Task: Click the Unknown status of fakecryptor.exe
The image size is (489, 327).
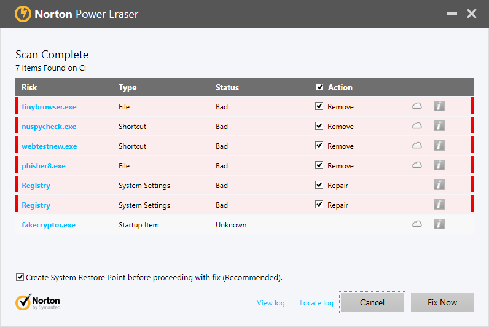Action: [231, 225]
